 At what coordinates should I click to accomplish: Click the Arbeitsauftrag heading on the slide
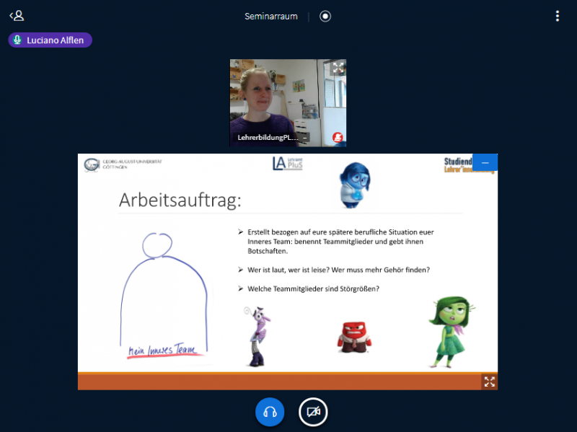coord(180,200)
